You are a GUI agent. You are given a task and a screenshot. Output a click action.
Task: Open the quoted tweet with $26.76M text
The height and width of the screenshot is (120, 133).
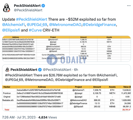click(x=61, y=77)
